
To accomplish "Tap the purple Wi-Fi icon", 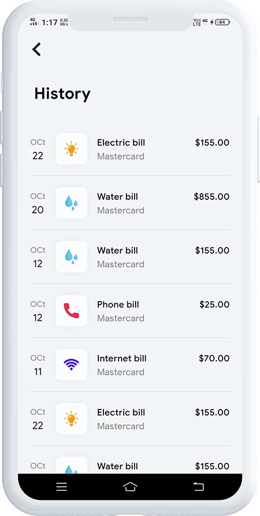I will pyautogui.click(x=71, y=364).
